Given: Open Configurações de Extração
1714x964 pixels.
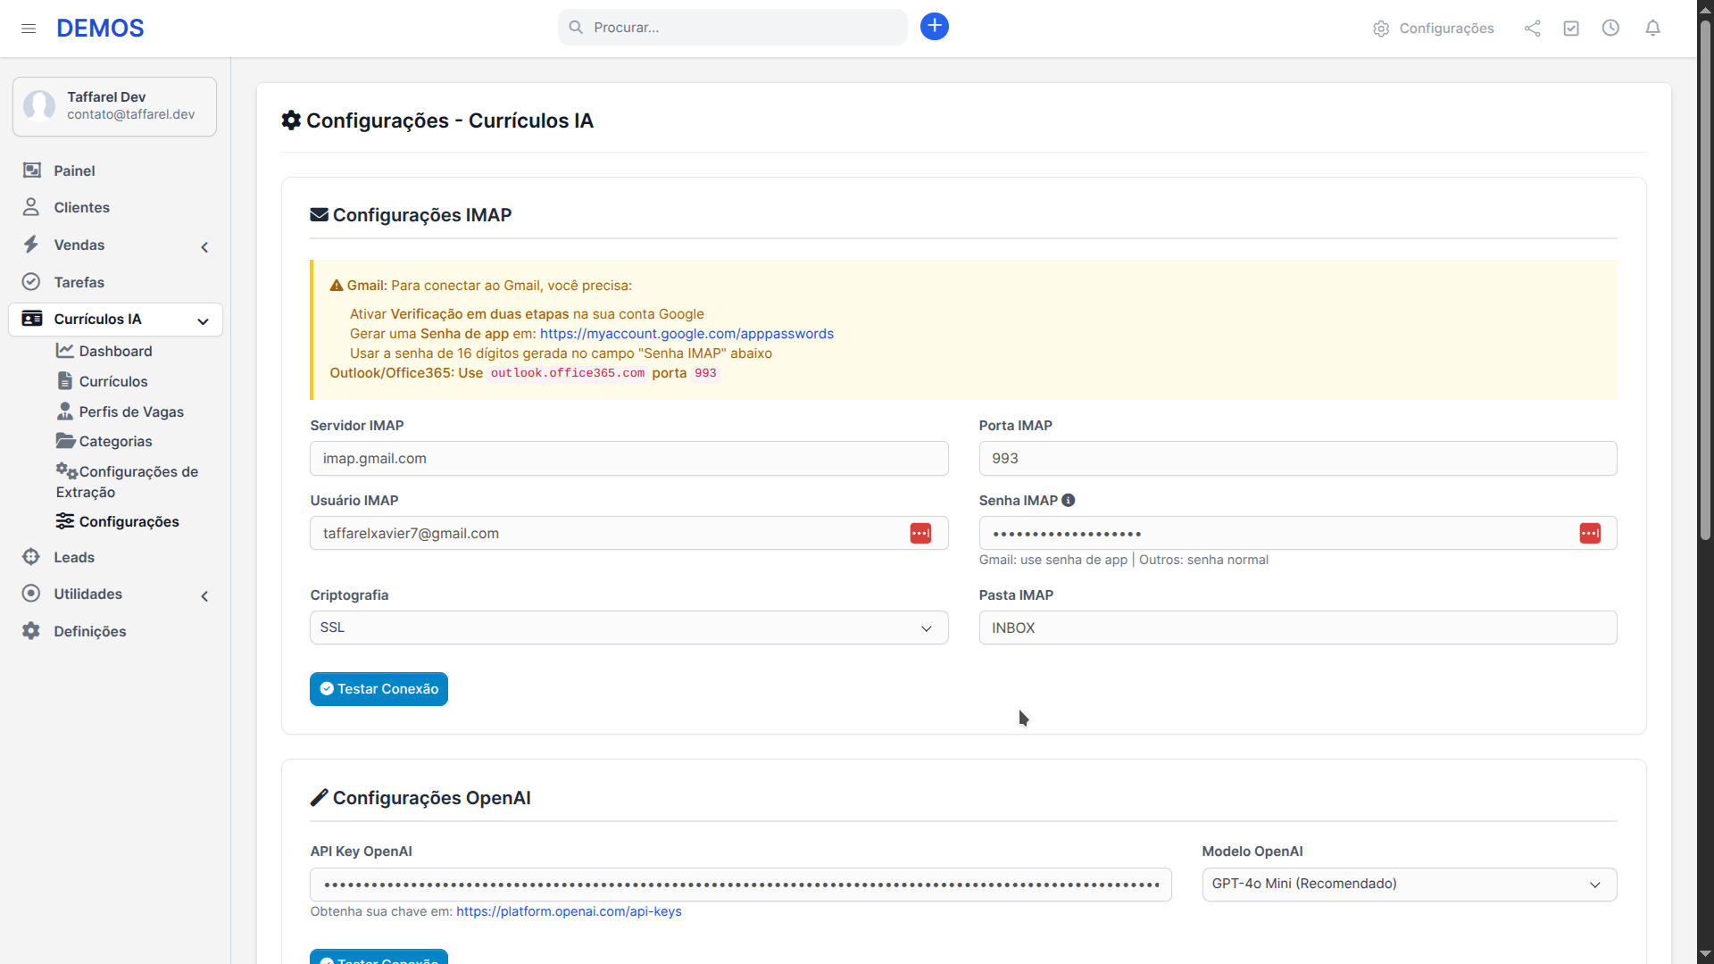Looking at the screenshot, I should coord(128,481).
